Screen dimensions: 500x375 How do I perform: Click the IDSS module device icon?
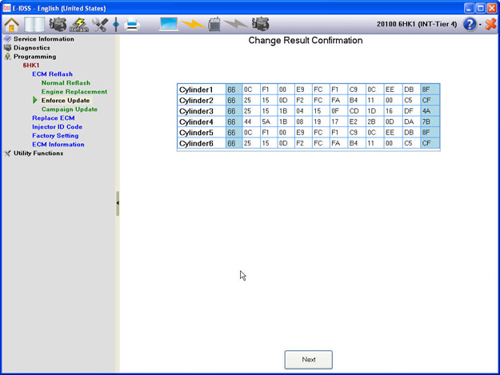[214, 25]
